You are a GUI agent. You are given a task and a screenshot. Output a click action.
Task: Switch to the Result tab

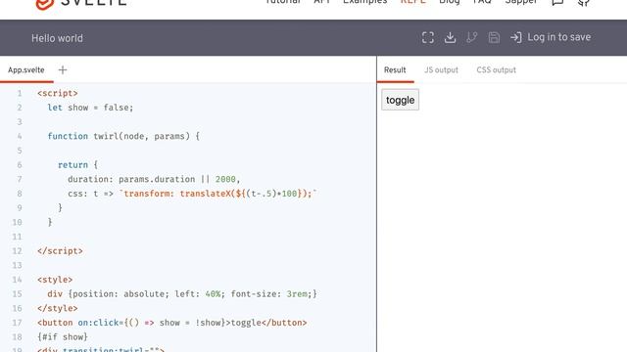coord(395,70)
